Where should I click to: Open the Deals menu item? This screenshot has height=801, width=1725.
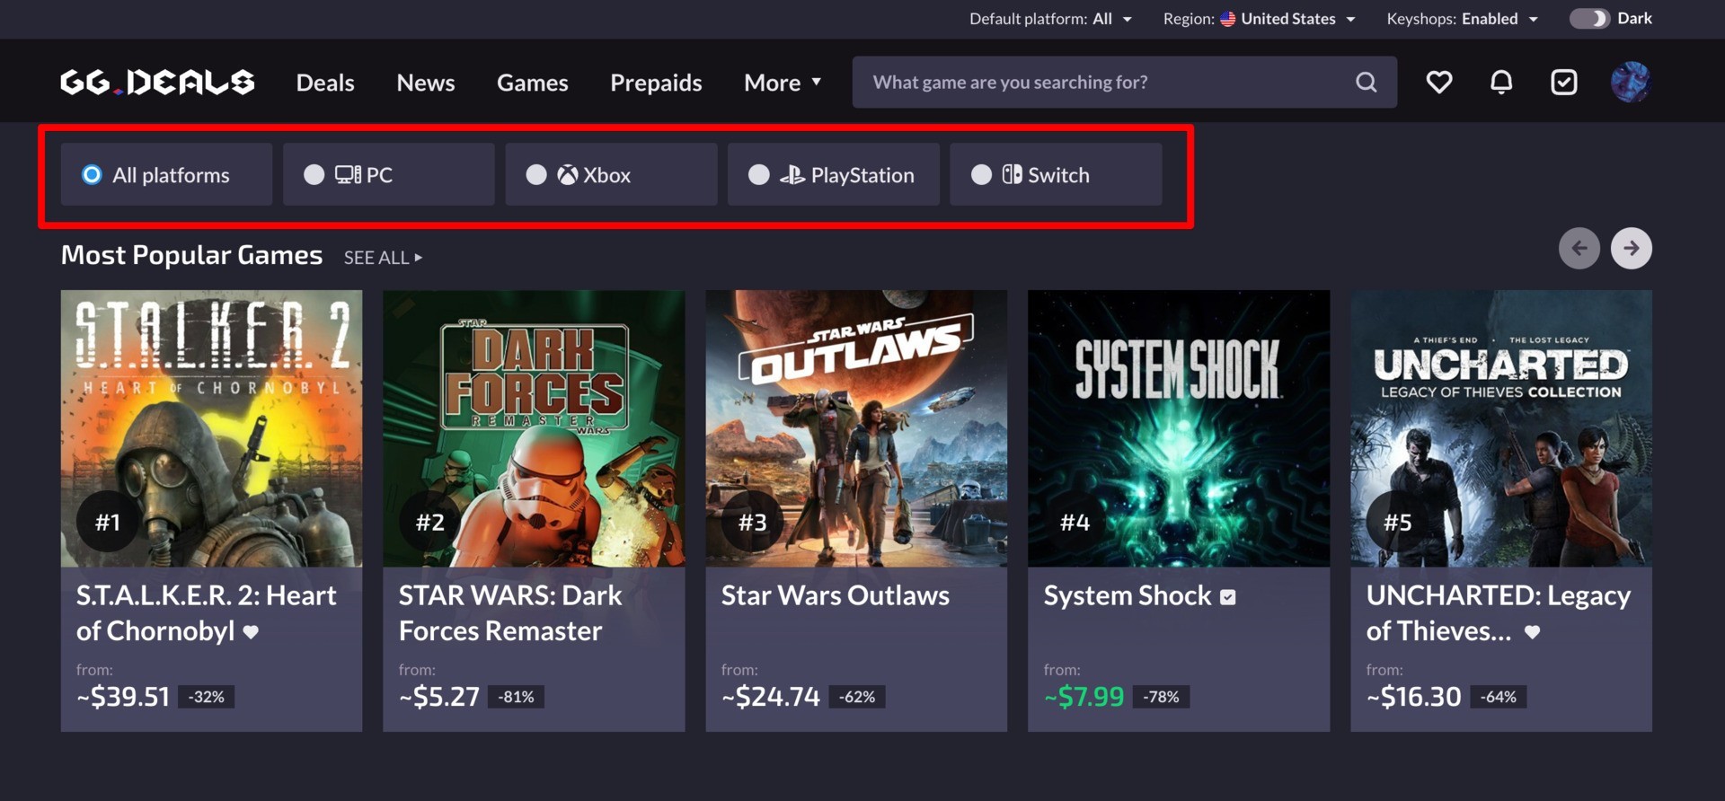pos(325,83)
